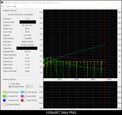Click the 12x label on speed axis

(x=41, y=45)
